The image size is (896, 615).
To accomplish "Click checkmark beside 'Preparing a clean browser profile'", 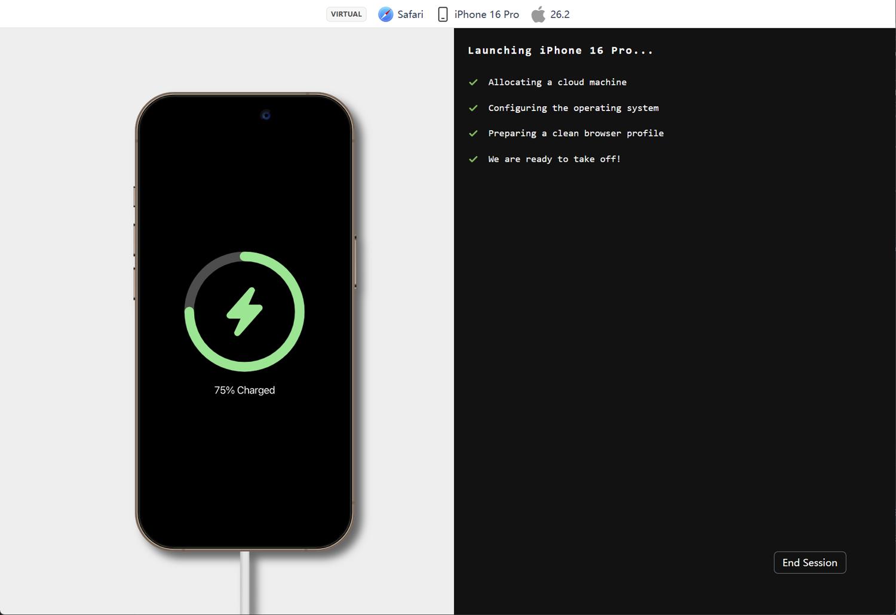I will pos(473,133).
